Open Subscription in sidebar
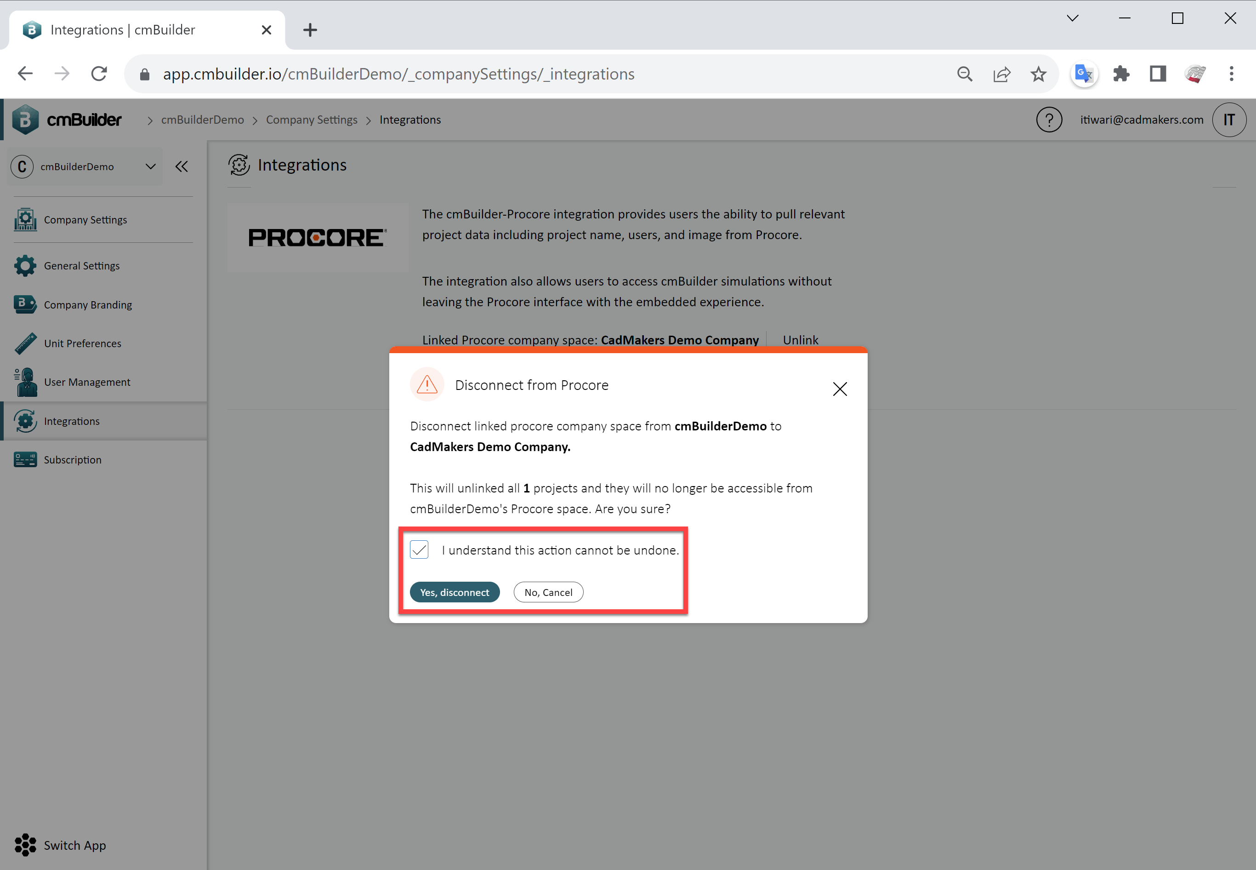The height and width of the screenshot is (870, 1256). click(x=103, y=459)
